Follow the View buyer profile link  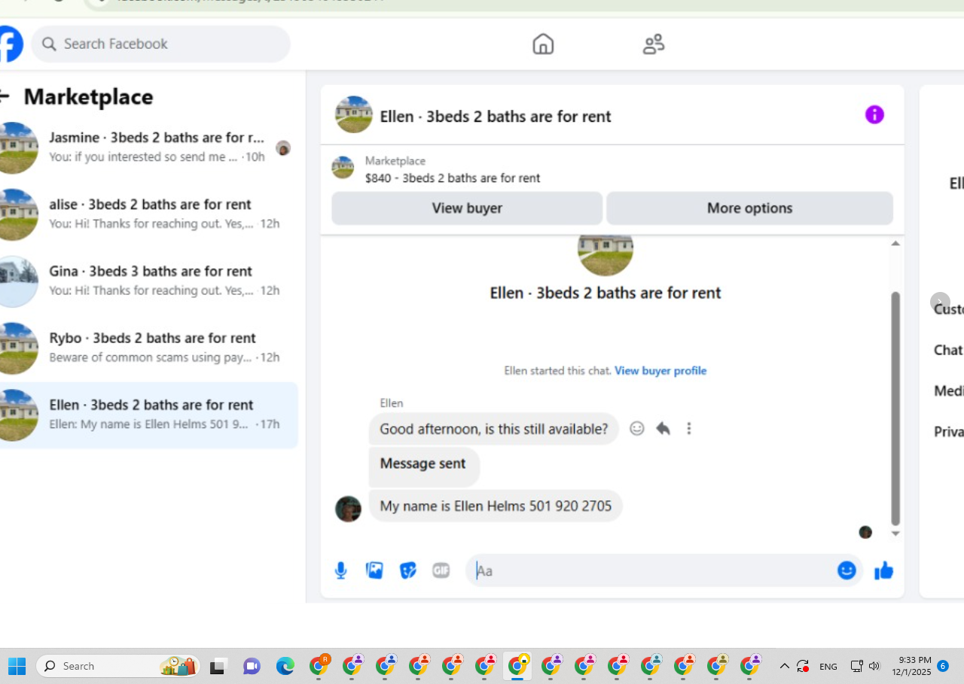660,370
